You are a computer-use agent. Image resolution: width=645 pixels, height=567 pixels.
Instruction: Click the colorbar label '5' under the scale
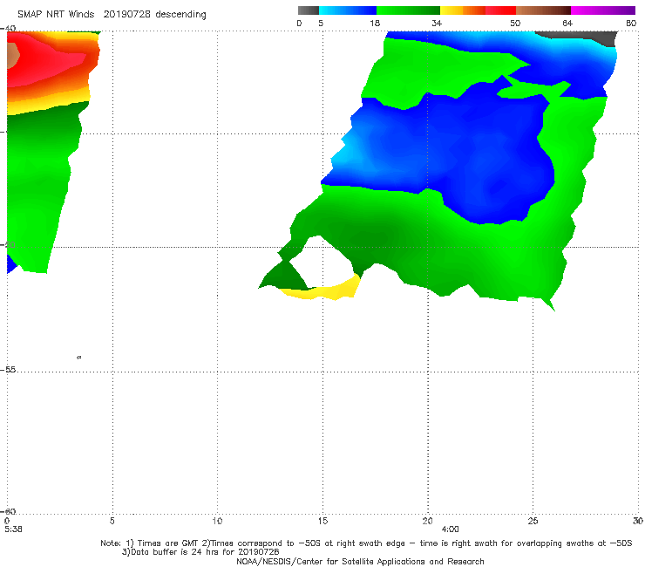point(321,24)
